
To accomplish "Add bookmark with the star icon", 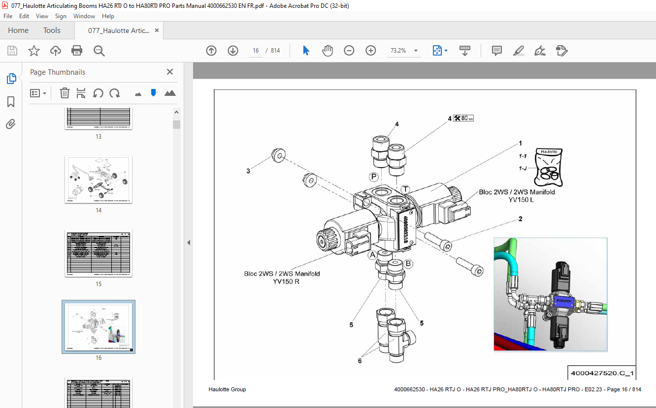I will [34, 51].
